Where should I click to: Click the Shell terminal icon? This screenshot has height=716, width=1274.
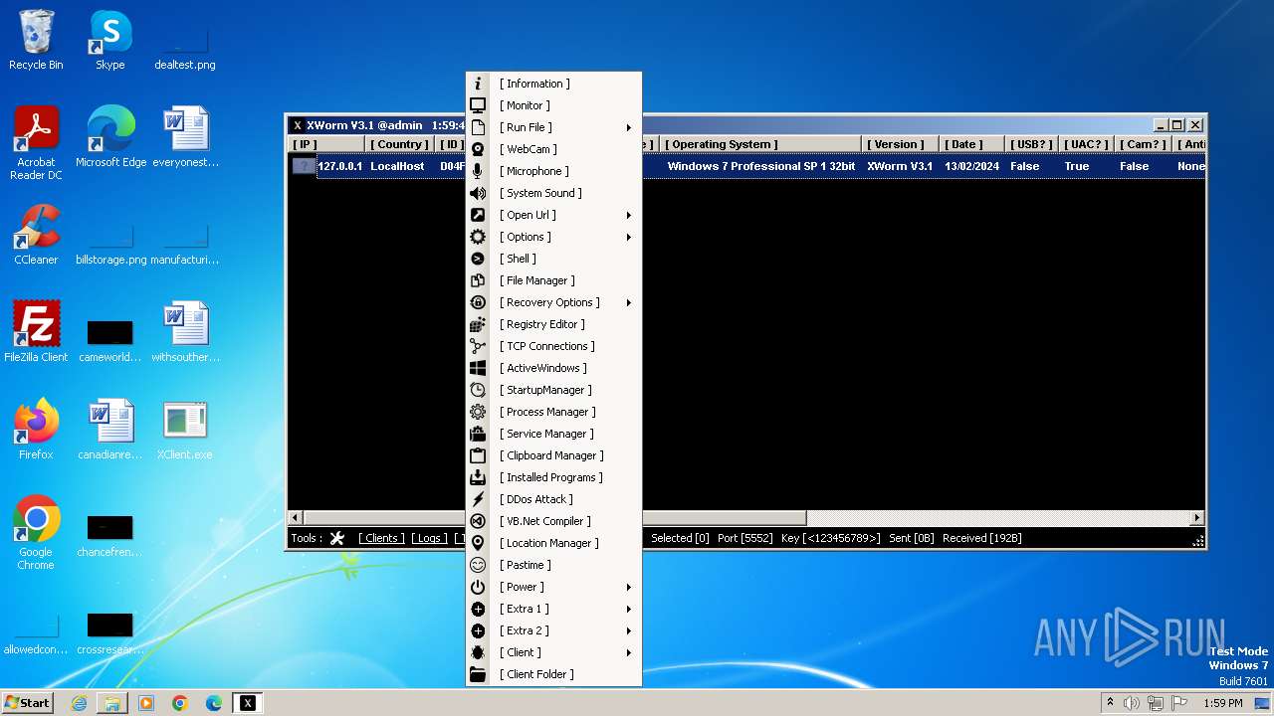(478, 259)
